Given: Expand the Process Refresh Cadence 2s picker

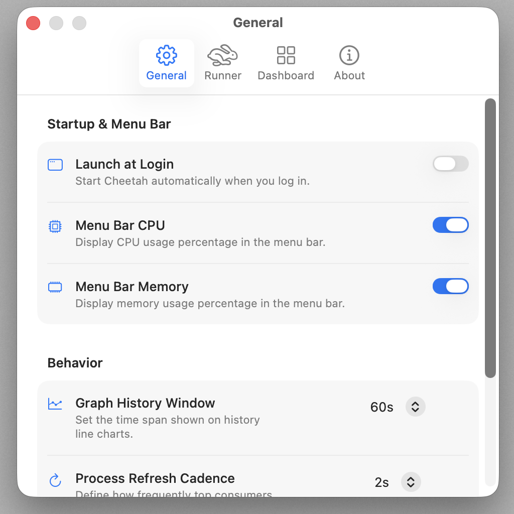Looking at the screenshot, I should pyautogui.click(x=411, y=482).
